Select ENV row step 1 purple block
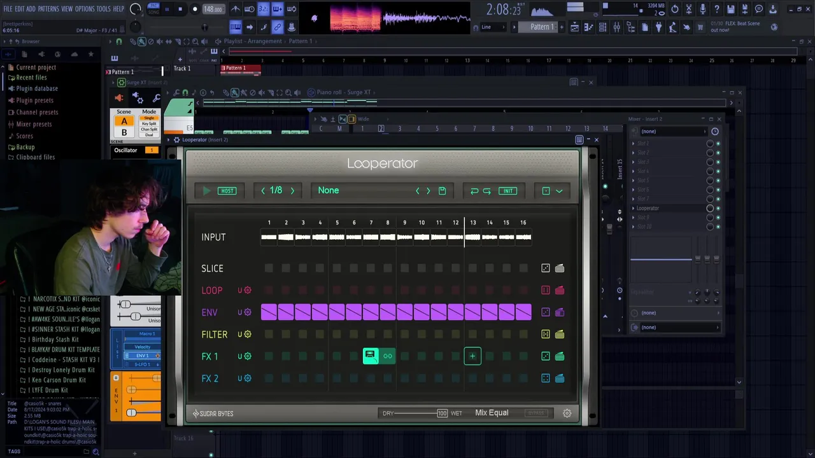 [269, 312]
